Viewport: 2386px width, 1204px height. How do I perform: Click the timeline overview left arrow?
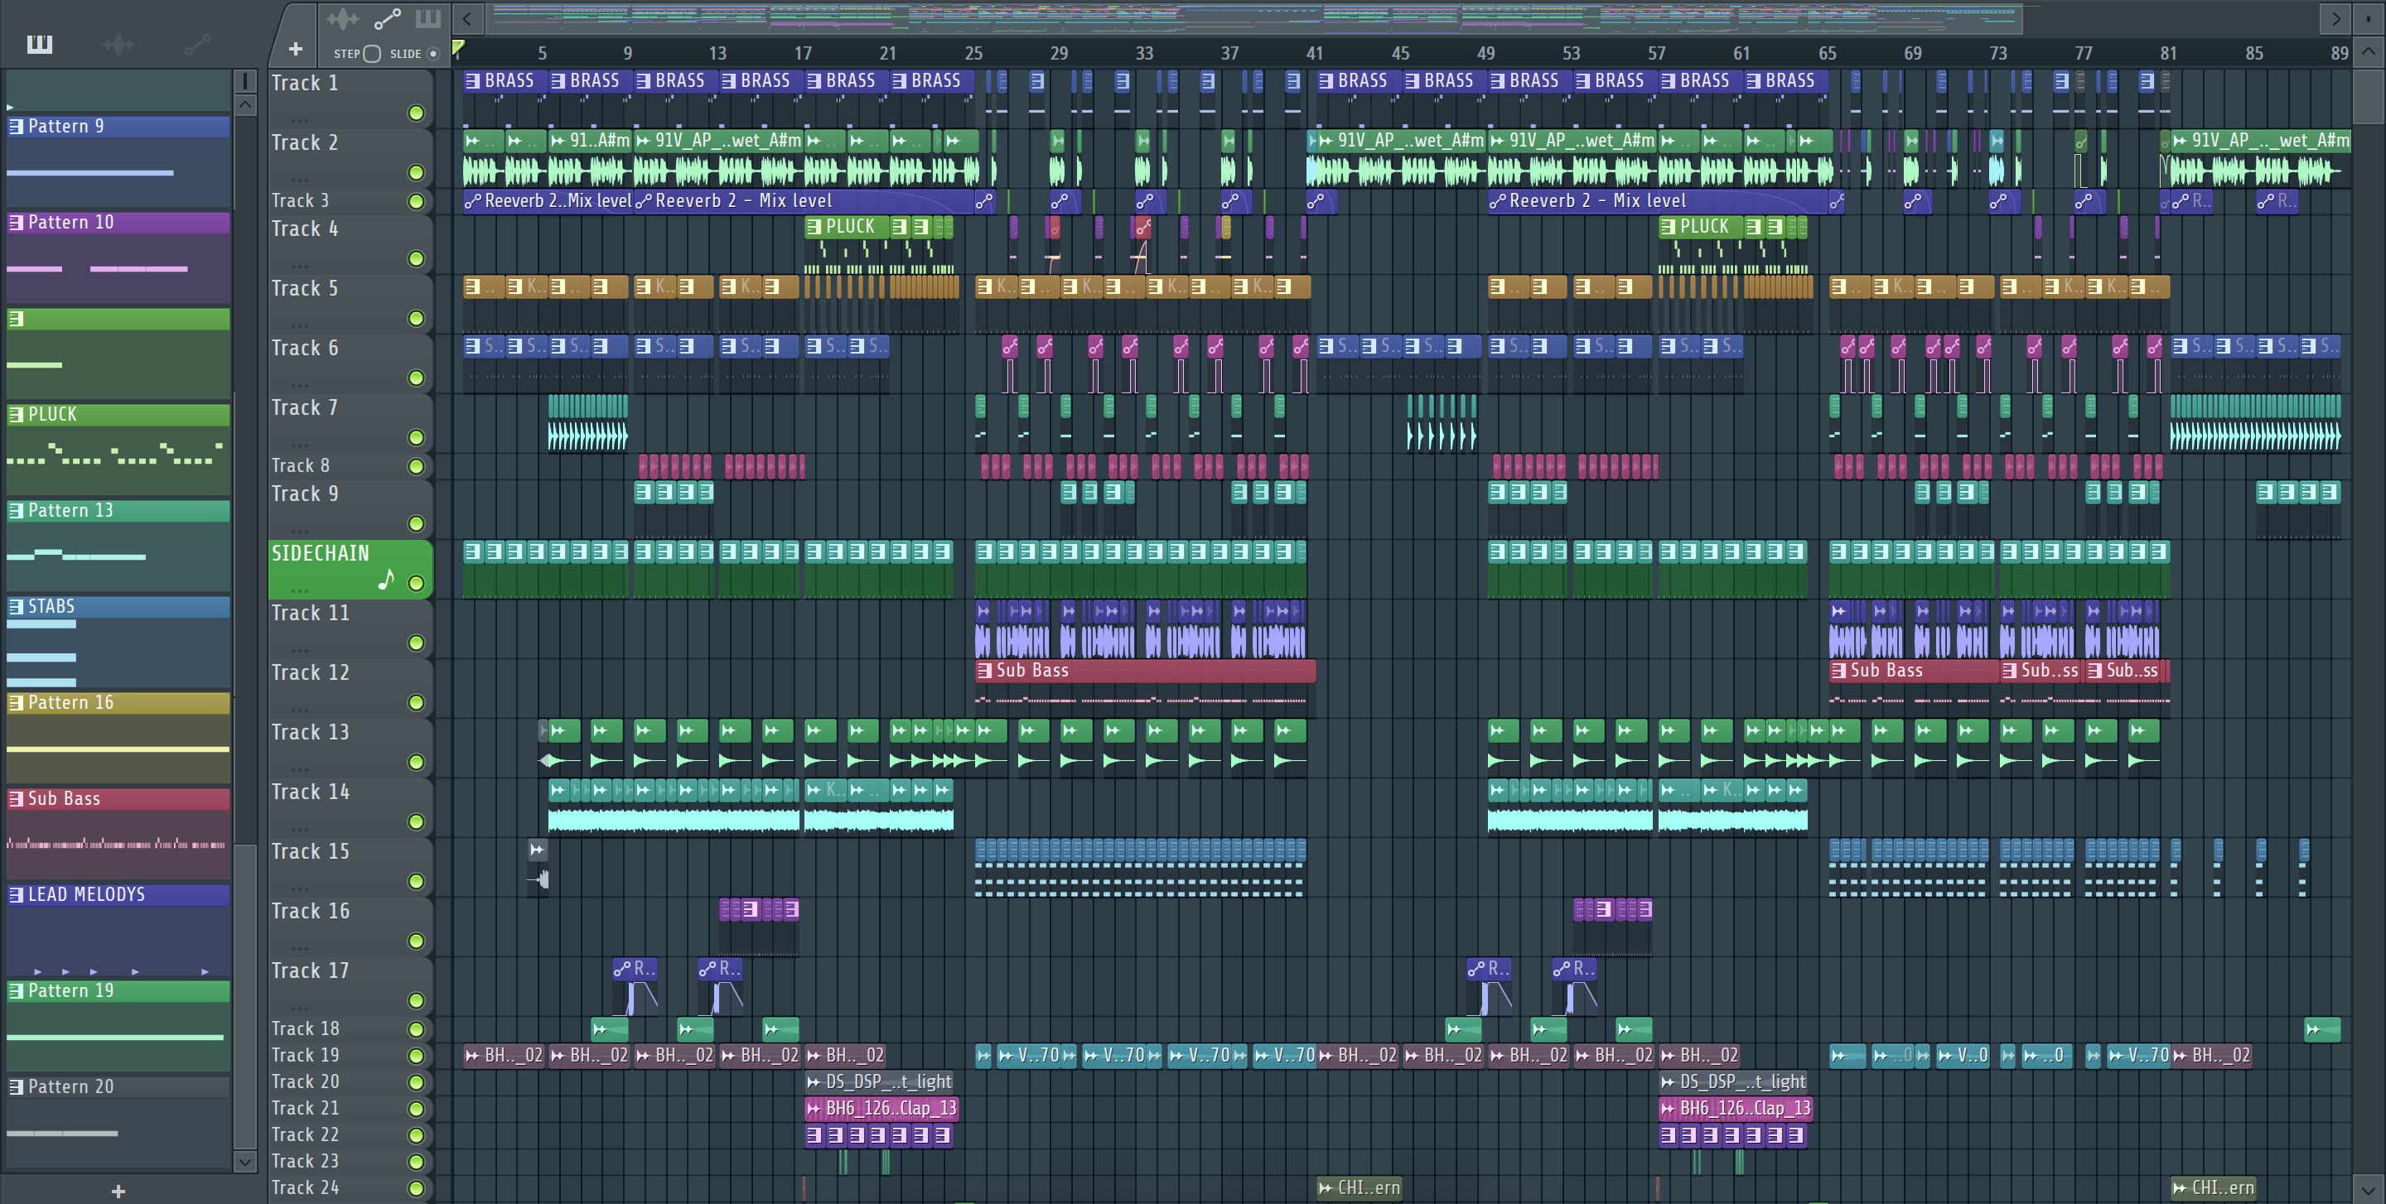point(468,18)
